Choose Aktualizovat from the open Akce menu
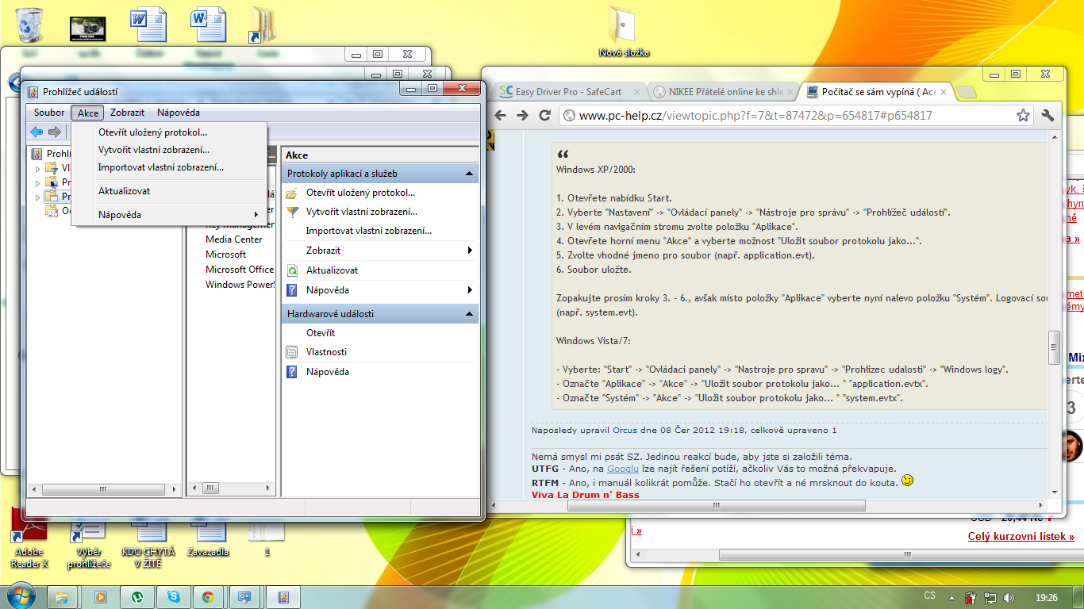1084x609 pixels. pyautogui.click(x=124, y=191)
